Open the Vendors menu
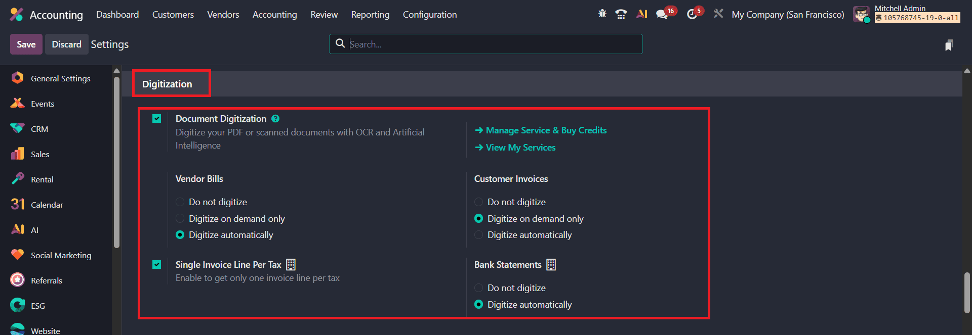Viewport: 972px width, 335px height. point(223,15)
